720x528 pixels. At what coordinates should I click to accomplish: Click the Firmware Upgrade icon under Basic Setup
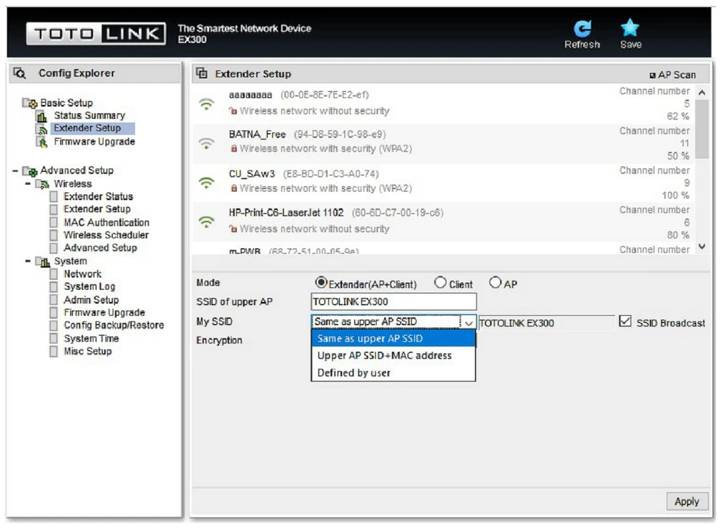point(42,142)
